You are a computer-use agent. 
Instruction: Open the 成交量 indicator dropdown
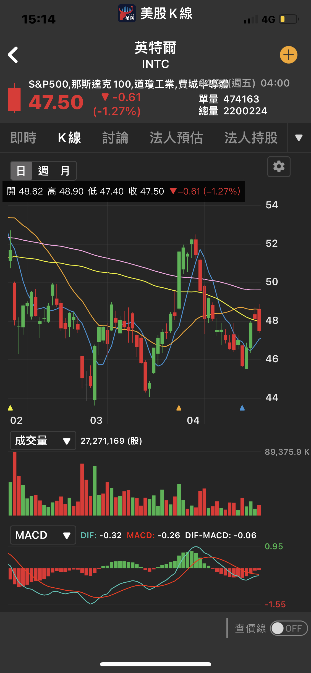click(x=43, y=441)
